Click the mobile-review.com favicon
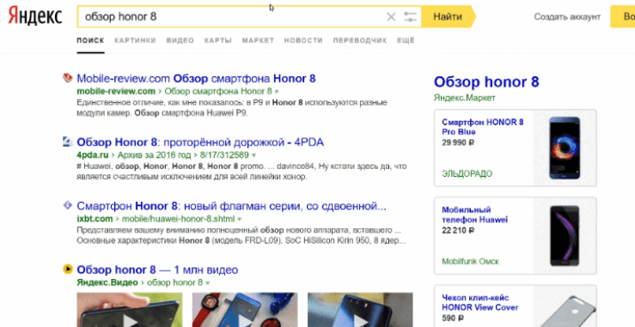 pyautogui.click(x=68, y=78)
